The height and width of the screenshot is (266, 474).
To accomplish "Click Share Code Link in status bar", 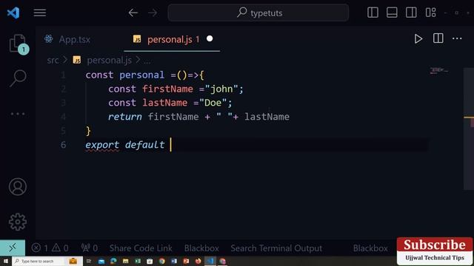I will [141, 248].
